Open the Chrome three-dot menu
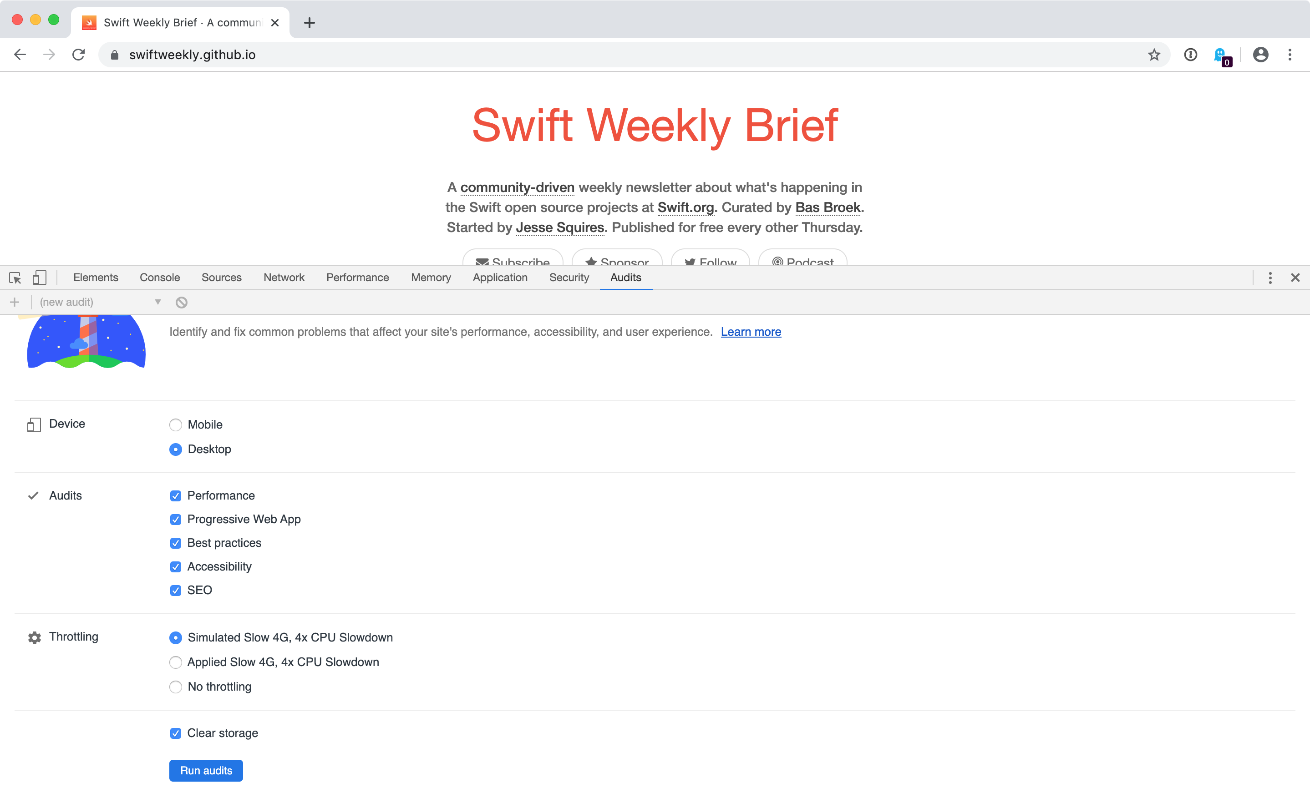Image resolution: width=1310 pixels, height=798 pixels. (x=1290, y=55)
